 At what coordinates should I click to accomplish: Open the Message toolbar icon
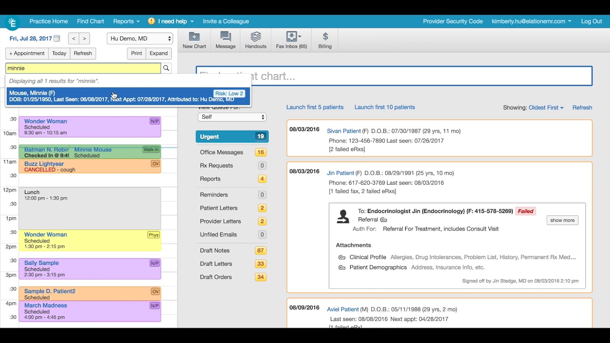click(x=225, y=40)
